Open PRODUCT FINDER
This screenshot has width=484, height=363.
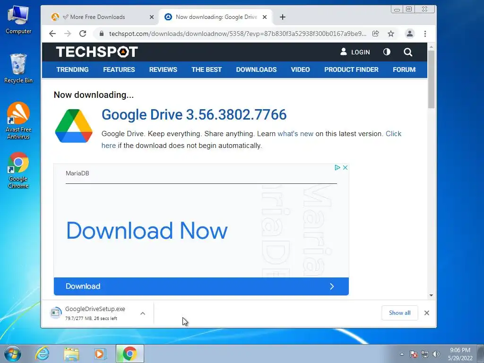351,69
